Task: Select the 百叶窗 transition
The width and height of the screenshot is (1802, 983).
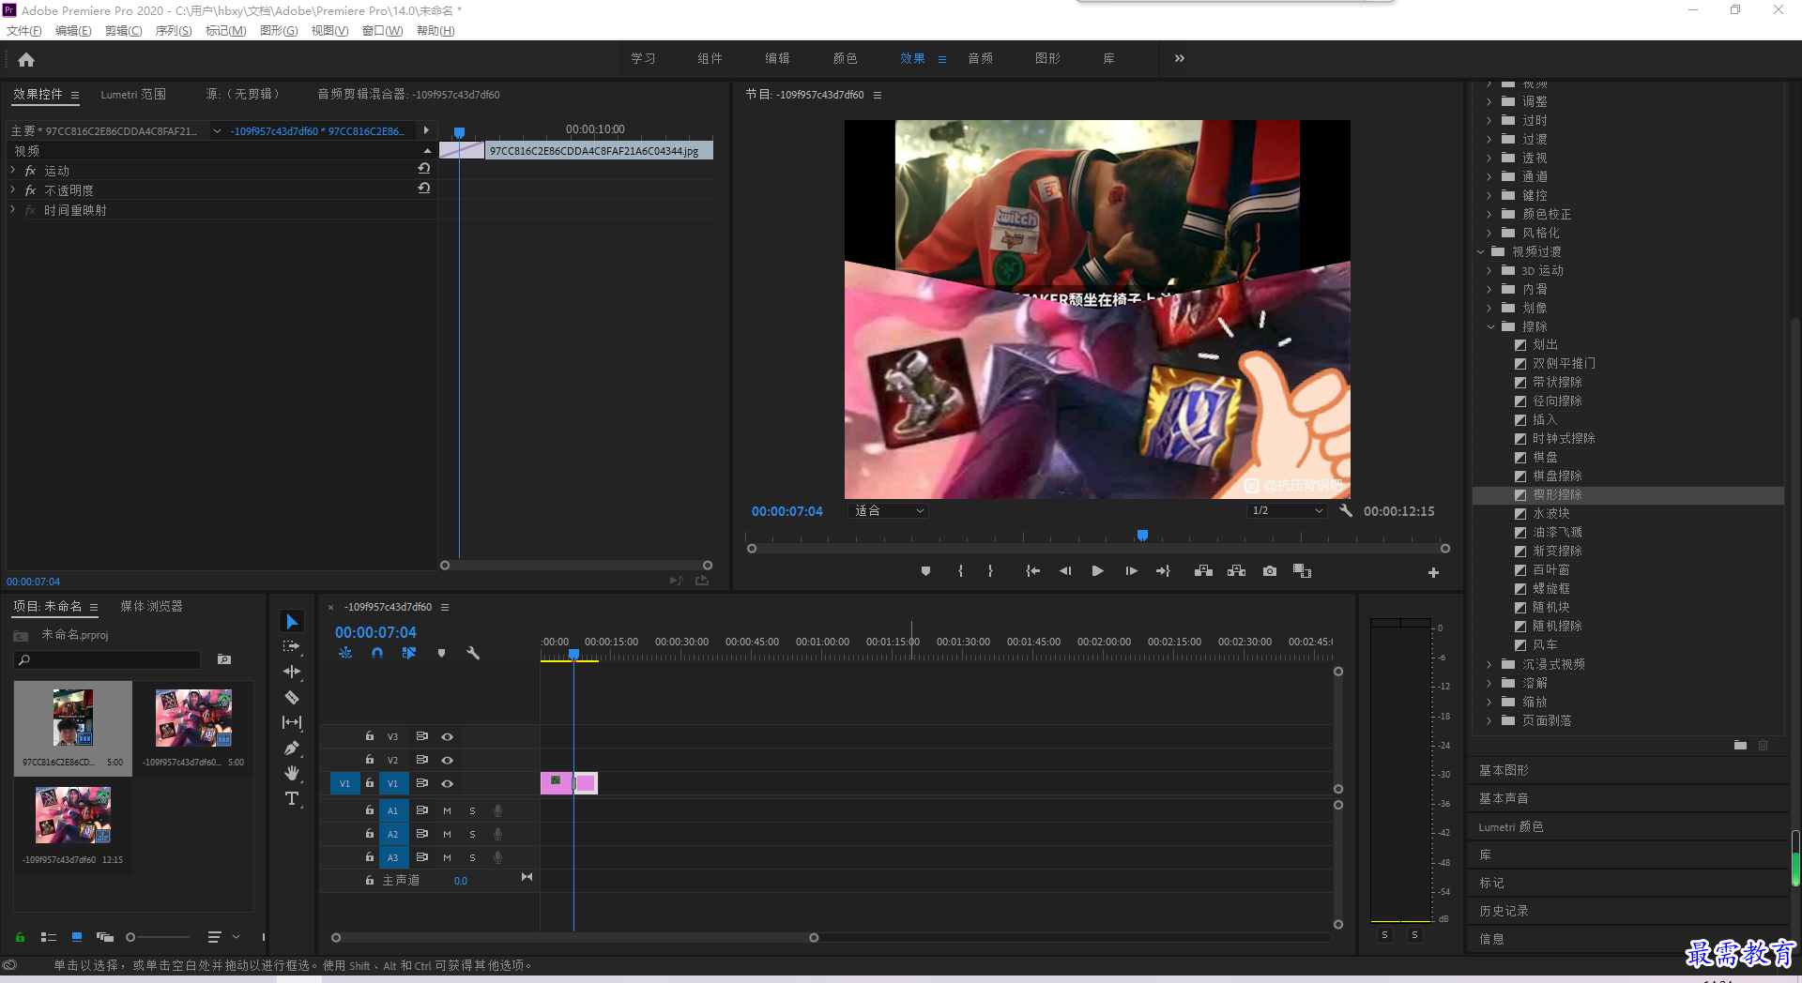Action: click(1550, 569)
